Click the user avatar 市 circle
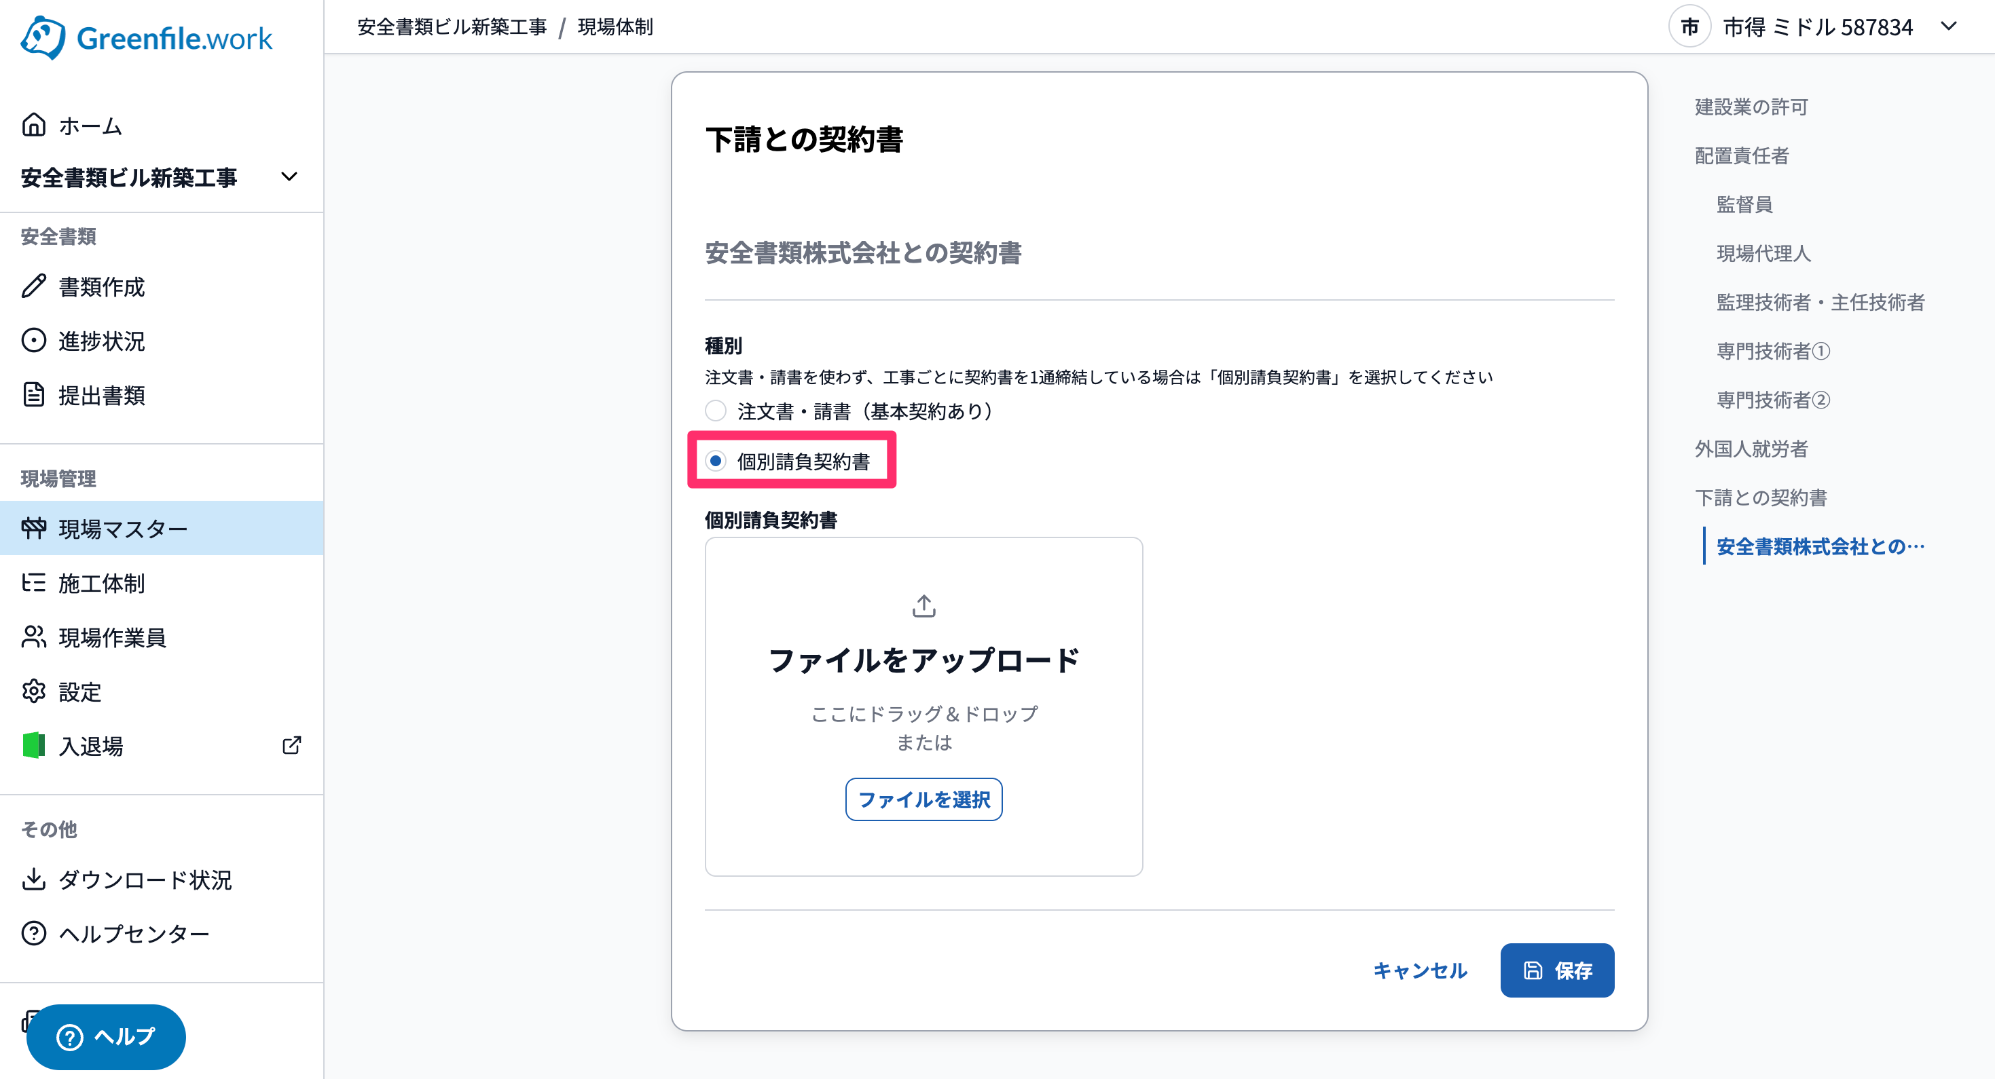This screenshot has height=1079, width=1995. tap(1689, 27)
